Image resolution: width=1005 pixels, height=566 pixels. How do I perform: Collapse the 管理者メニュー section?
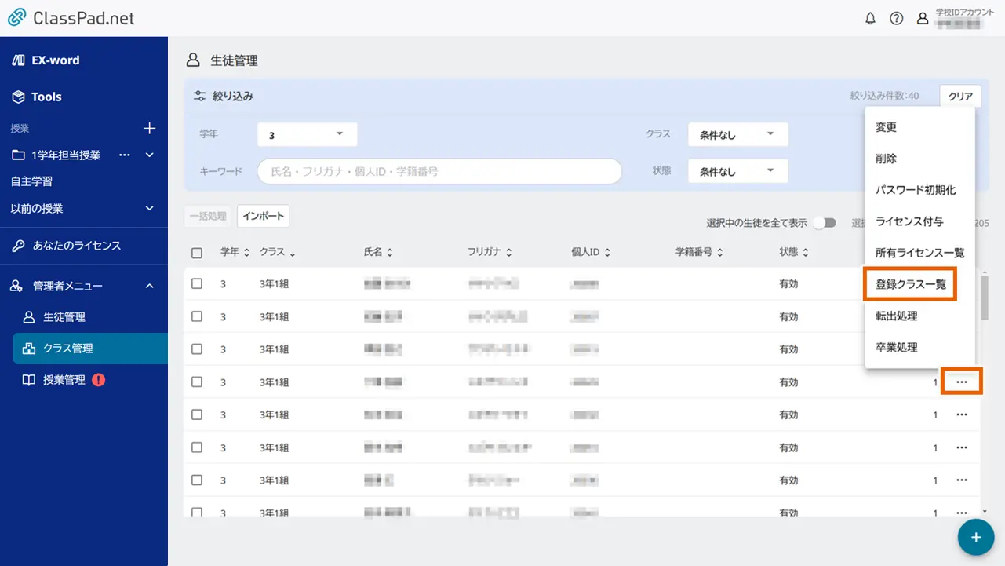coord(149,286)
